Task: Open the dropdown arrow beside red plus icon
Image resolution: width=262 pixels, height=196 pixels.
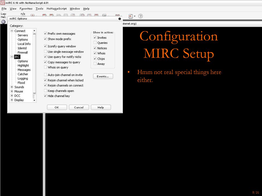Action: click(x=135, y=16)
